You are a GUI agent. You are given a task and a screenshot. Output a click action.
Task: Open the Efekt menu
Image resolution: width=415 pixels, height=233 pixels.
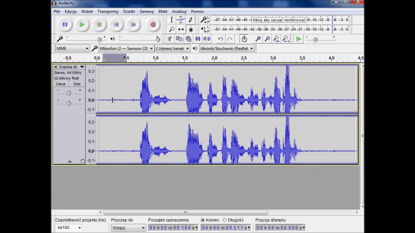tap(163, 11)
